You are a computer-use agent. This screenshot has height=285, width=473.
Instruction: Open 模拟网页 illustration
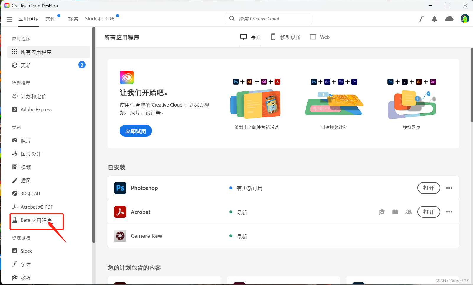(x=412, y=105)
